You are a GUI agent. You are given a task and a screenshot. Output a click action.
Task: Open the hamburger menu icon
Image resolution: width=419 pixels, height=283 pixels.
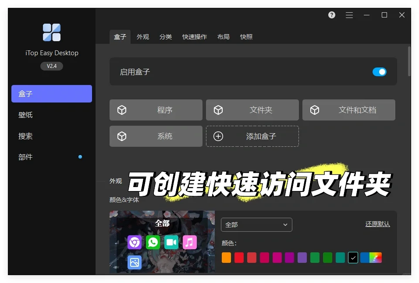pos(349,14)
